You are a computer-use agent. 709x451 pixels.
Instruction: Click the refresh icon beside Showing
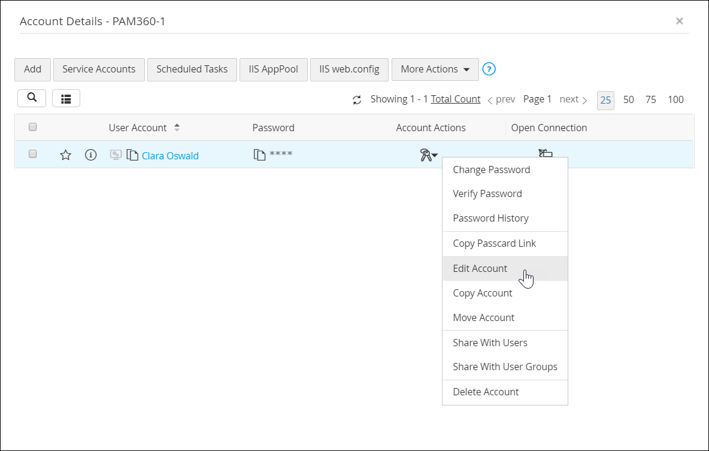[x=357, y=99]
